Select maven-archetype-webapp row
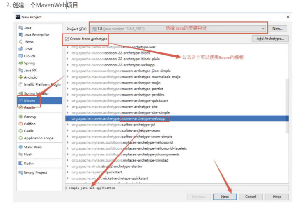Image resolution: width=299 pixels, height=205 pixels. tap(177, 118)
